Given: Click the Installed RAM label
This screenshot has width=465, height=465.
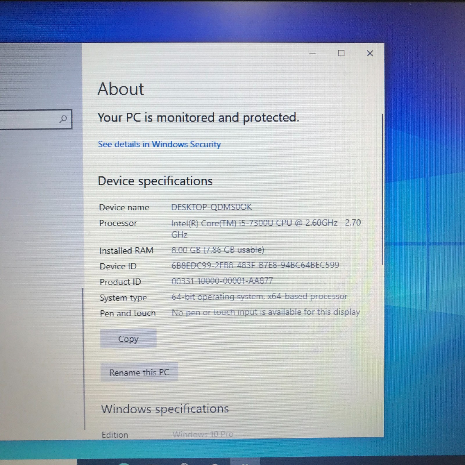Looking at the screenshot, I should point(126,251).
